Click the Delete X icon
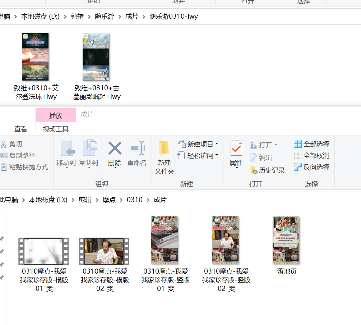Image resolution: width=361 pixels, height=325 pixels. click(x=115, y=148)
